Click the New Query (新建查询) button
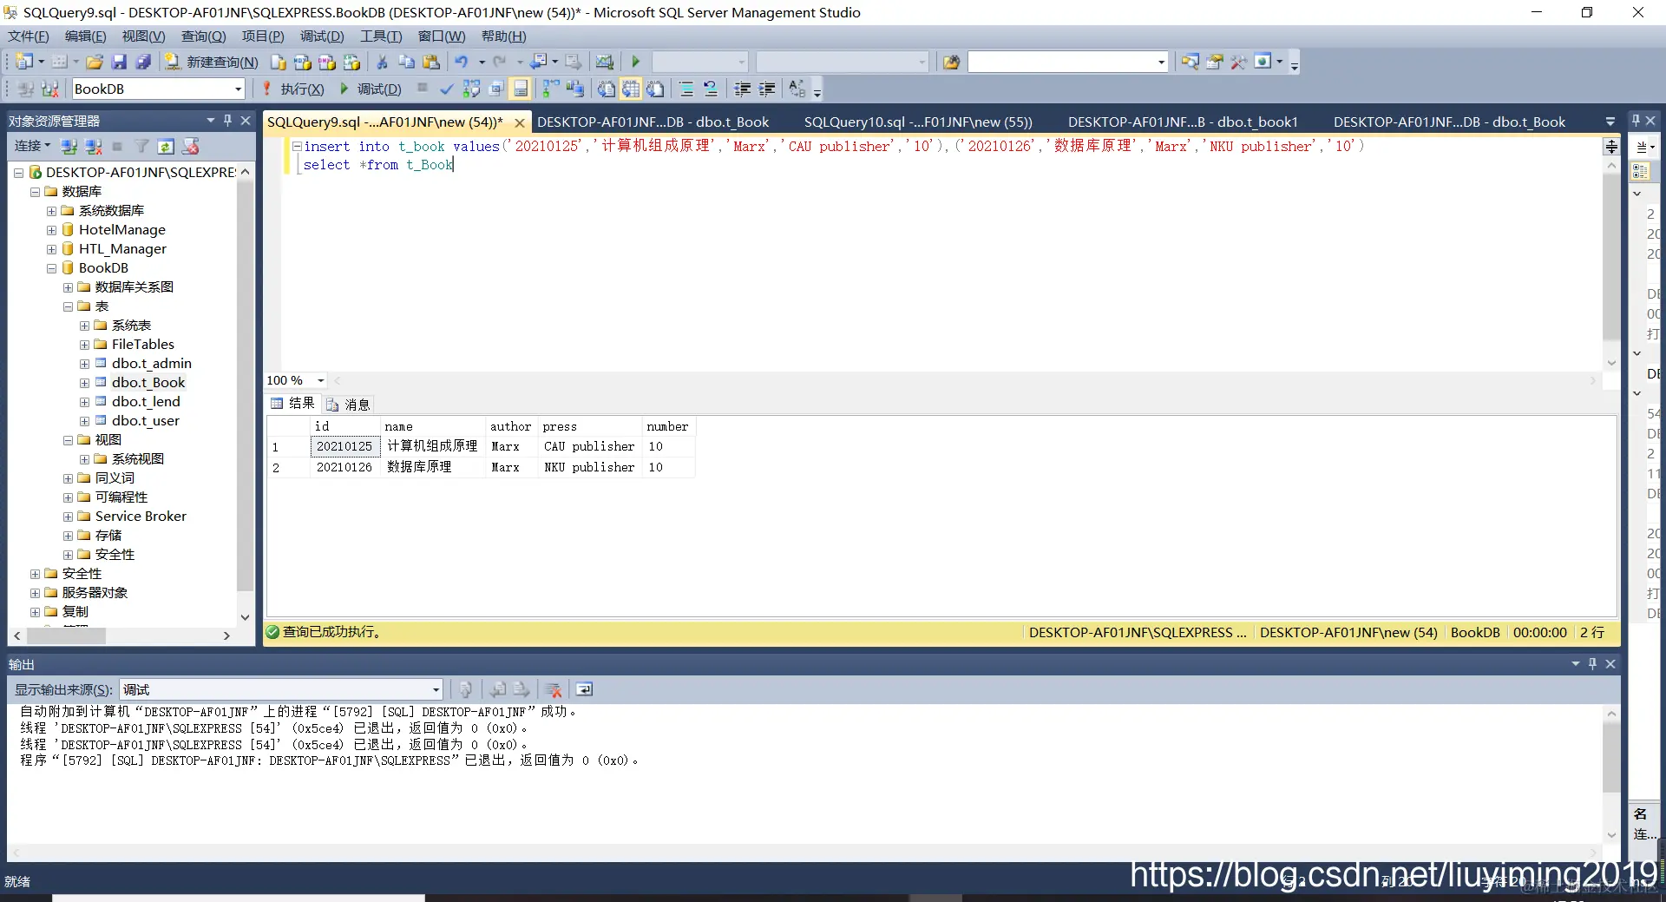The height and width of the screenshot is (902, 1666). click(212, 62)
